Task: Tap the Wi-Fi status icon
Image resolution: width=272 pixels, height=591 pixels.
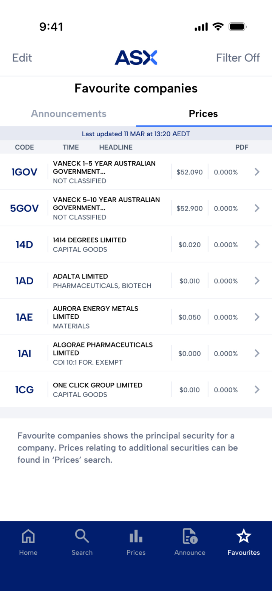Action: coord(218,27)
